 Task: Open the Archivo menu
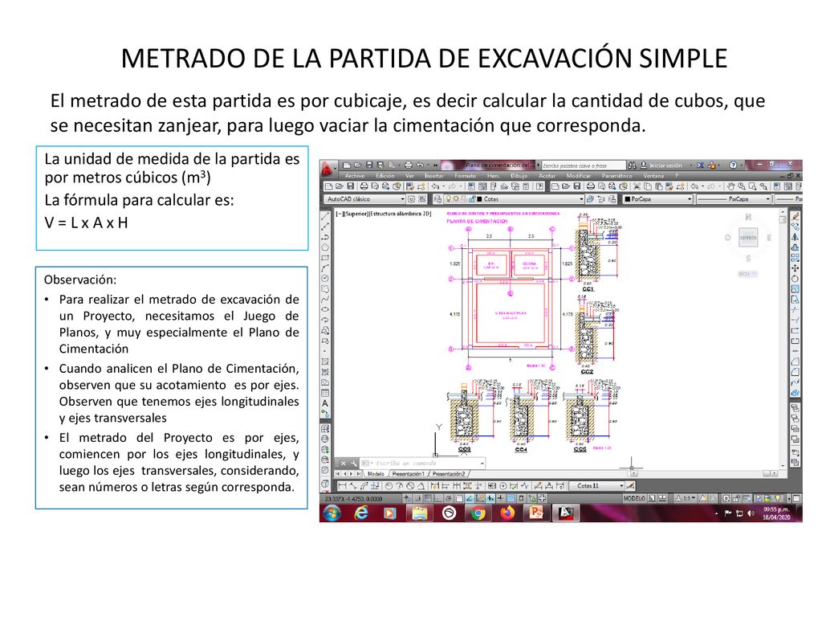(x=355, y=176)
